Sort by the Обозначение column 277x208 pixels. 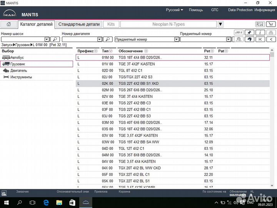pos(133,51)
